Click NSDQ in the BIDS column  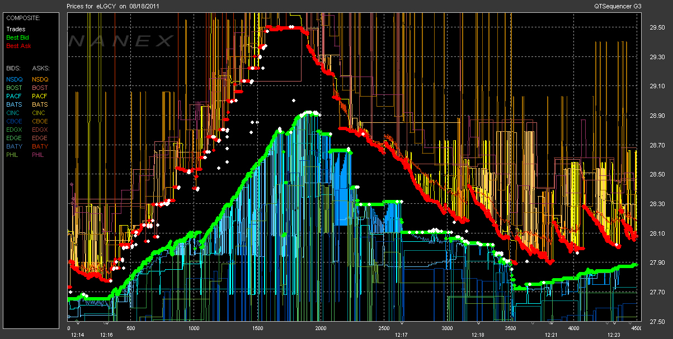14,79
